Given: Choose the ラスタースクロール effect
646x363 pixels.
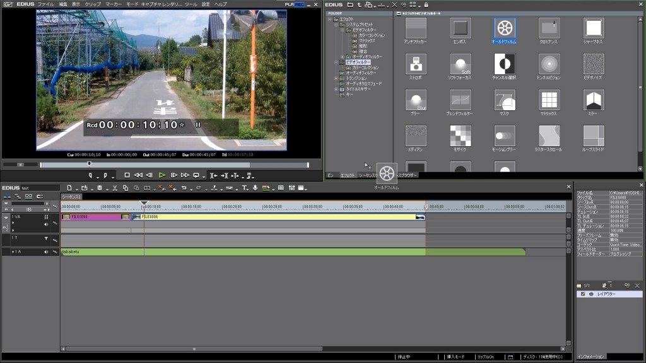Looking at the screenshot, I should [x=549, y=136].
